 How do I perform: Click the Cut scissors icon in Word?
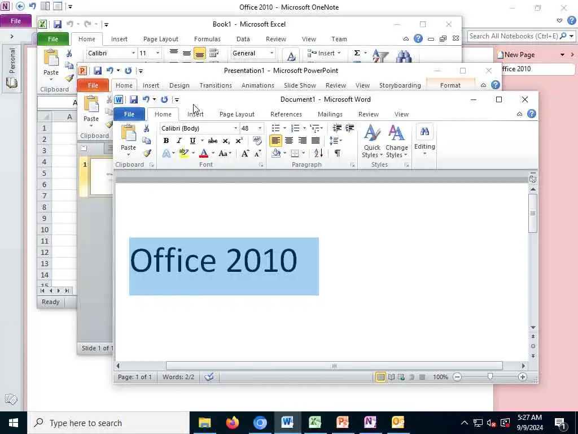pyautogui.click(x=146, y=128)
